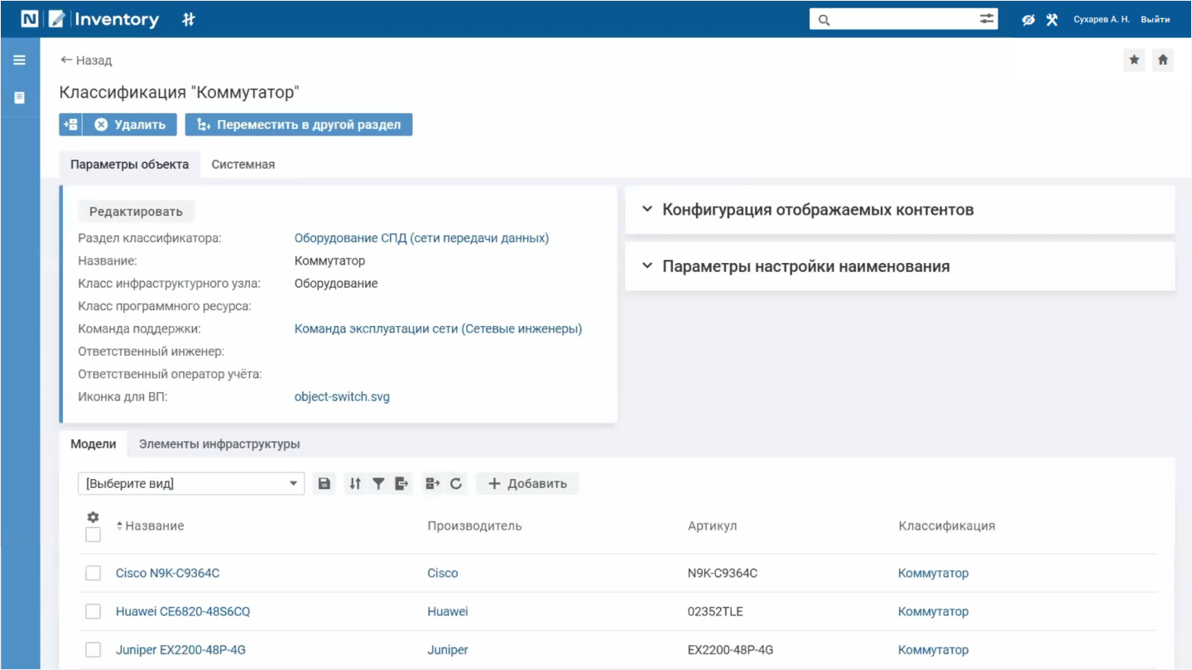Select the Juniper EX2200-48P-4G row checkbox
The image size is (1192, 670).
(x=94, y=649)
